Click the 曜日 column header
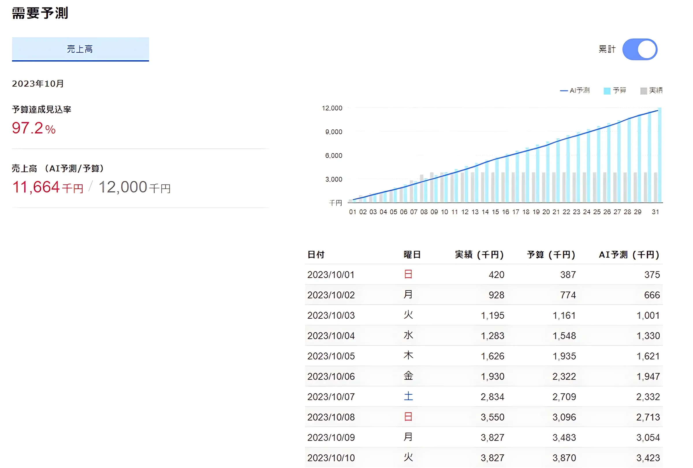Screen dimensions: 693x468 pyautogui.click(x=412, y=255)
